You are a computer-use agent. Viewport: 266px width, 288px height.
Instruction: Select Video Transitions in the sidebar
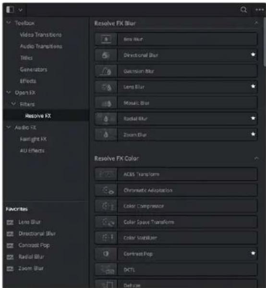point(41,35)
